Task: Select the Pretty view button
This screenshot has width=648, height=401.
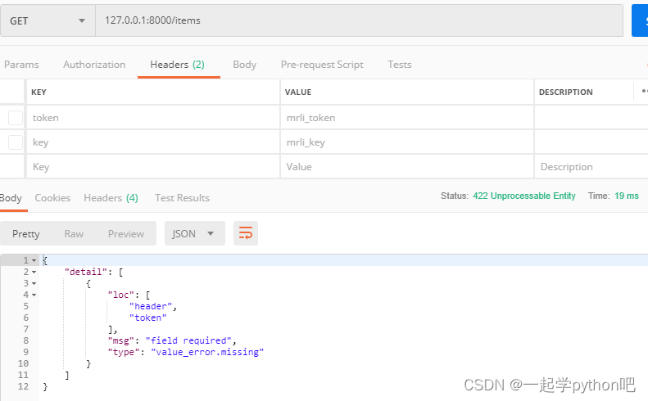Action: point(26,234)
